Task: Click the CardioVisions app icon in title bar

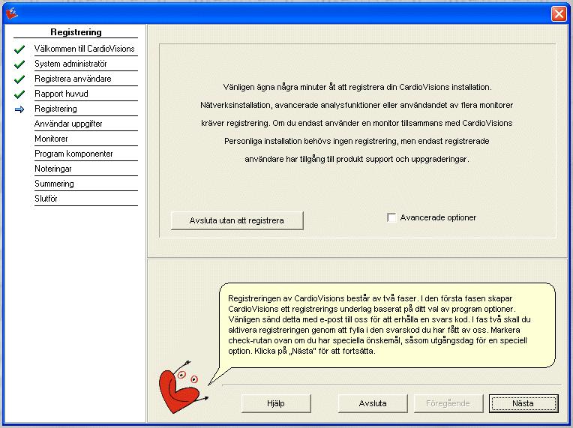Action: pos(12,13)
